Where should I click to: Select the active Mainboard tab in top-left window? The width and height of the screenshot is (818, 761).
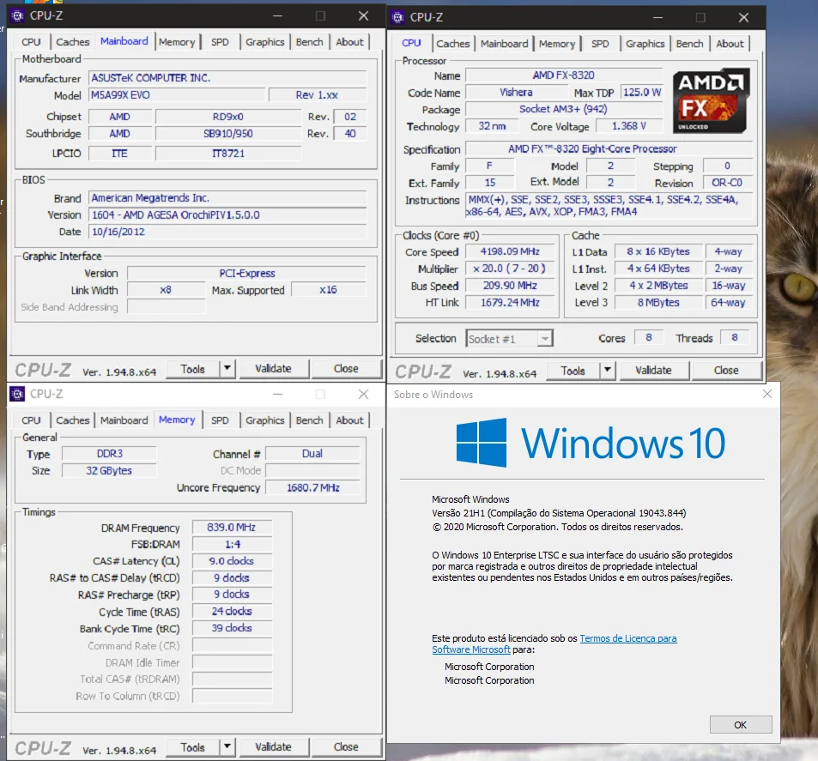coord(124,40)
